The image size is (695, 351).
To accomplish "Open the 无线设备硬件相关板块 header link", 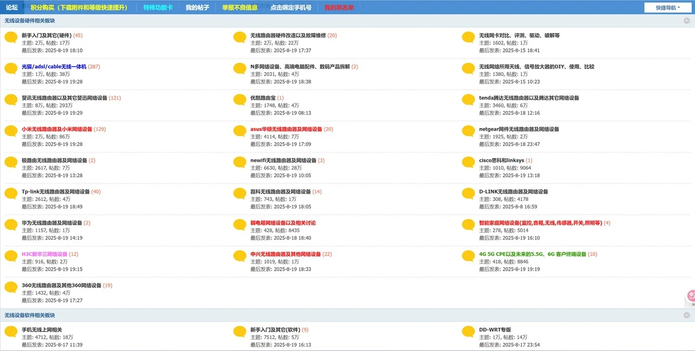I will [30, 21].
